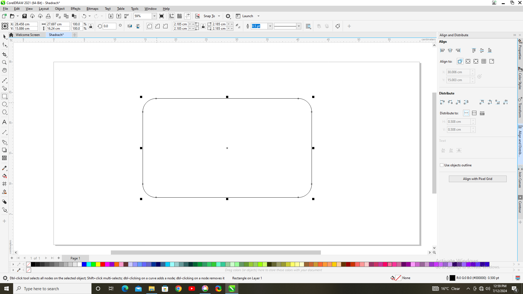Click the Export icon
The height and width of the screenshot is (294, 523).
point(119,16)
